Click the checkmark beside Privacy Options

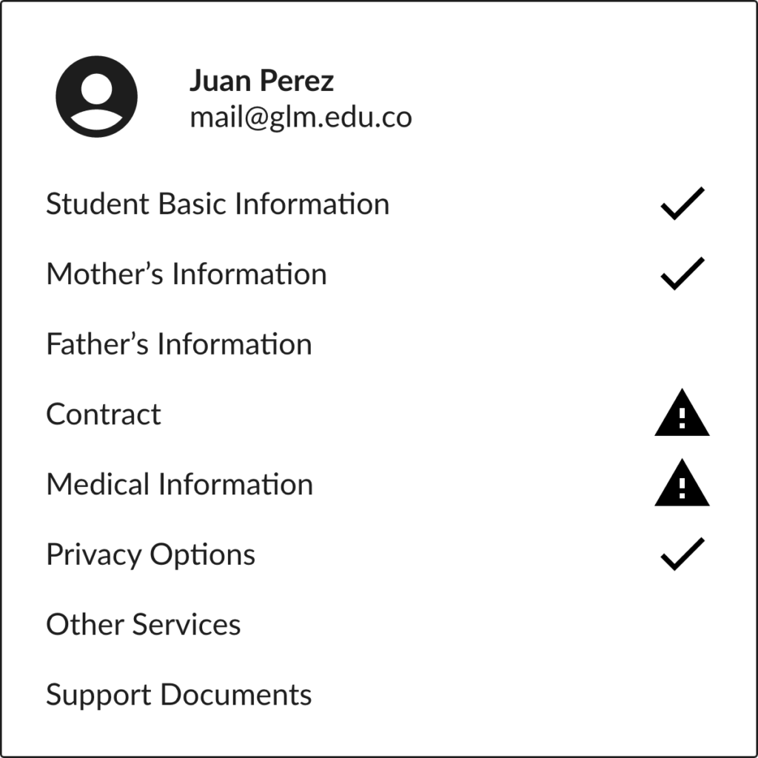tap(682, 554)
